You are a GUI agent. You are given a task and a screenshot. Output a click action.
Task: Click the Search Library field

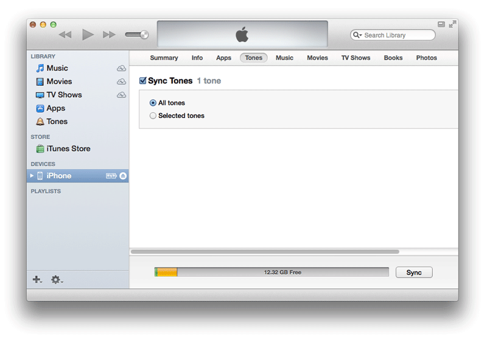tap(396, 35)
